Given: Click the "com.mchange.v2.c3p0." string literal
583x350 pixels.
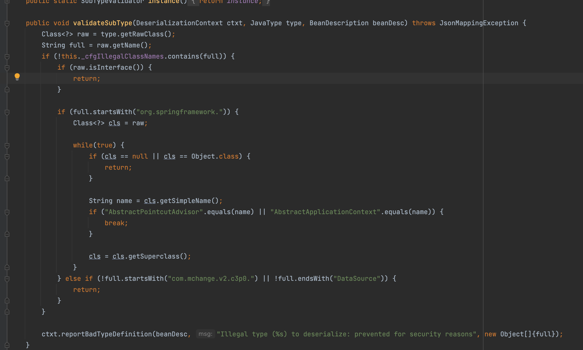Looking at the screenshot, I should coord(211,279).
